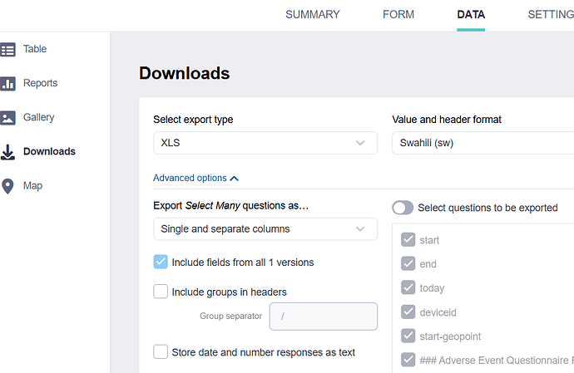Screen dimensions: 574x373
Task: Select Downloads in the sidebar
Action: pyautogui.click(x=49, y=151)
